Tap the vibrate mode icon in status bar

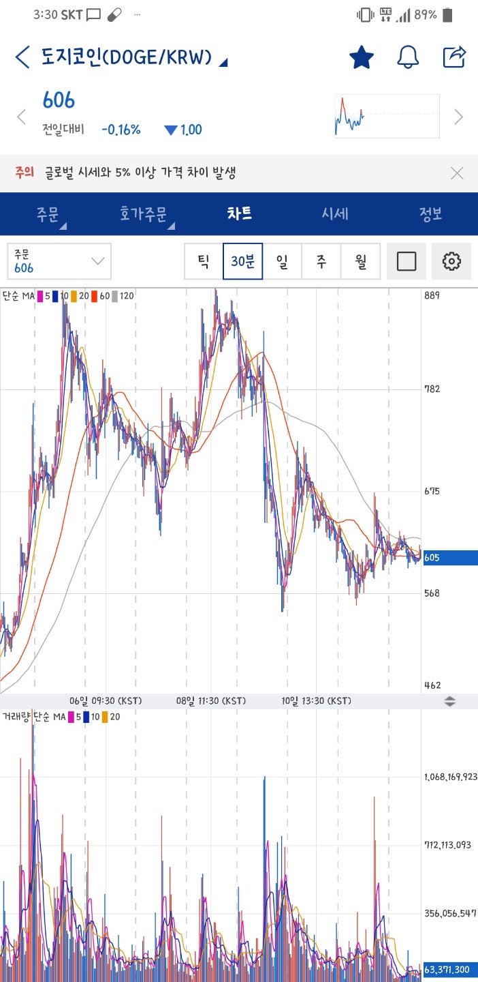click(x=365, y=14)
